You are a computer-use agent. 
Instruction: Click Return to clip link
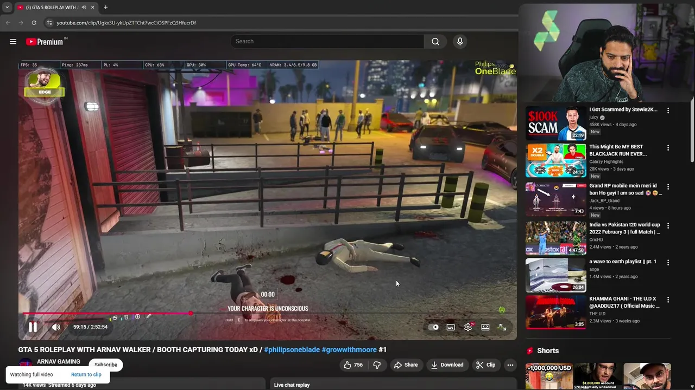pyautogui.click(x=86, y=375)
